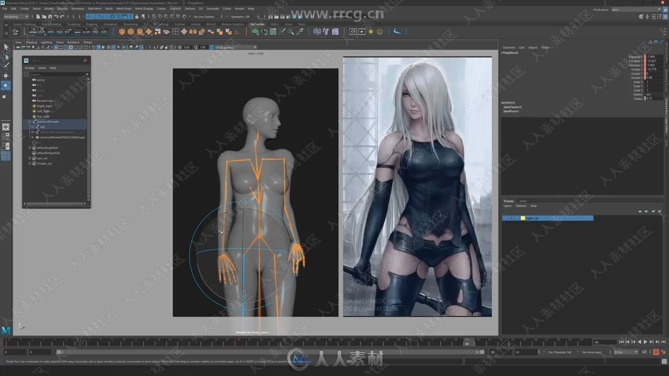The height and width of the screenshot is (376, 669).
Task: Select the highlighted Rotate tool in toolbox
Action: pos(6,85)
